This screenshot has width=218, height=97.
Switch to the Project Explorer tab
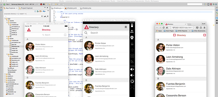(x=26, y=8)
